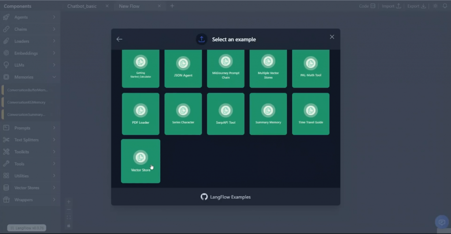Click the Tools wrench icon

pos(6,164)
